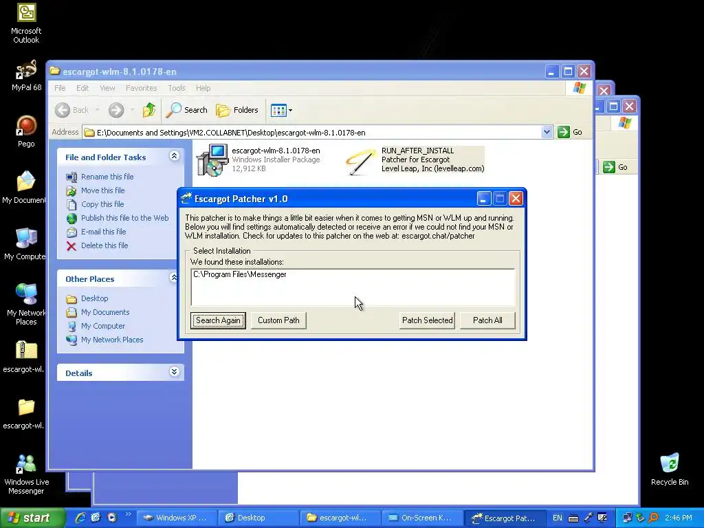
Task: Click the EN language bar indicator
Action: click(x=557, y=518)
